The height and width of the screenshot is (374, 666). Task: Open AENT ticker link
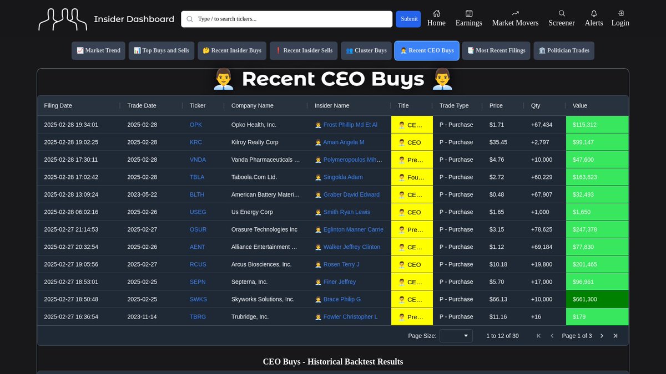198,247
